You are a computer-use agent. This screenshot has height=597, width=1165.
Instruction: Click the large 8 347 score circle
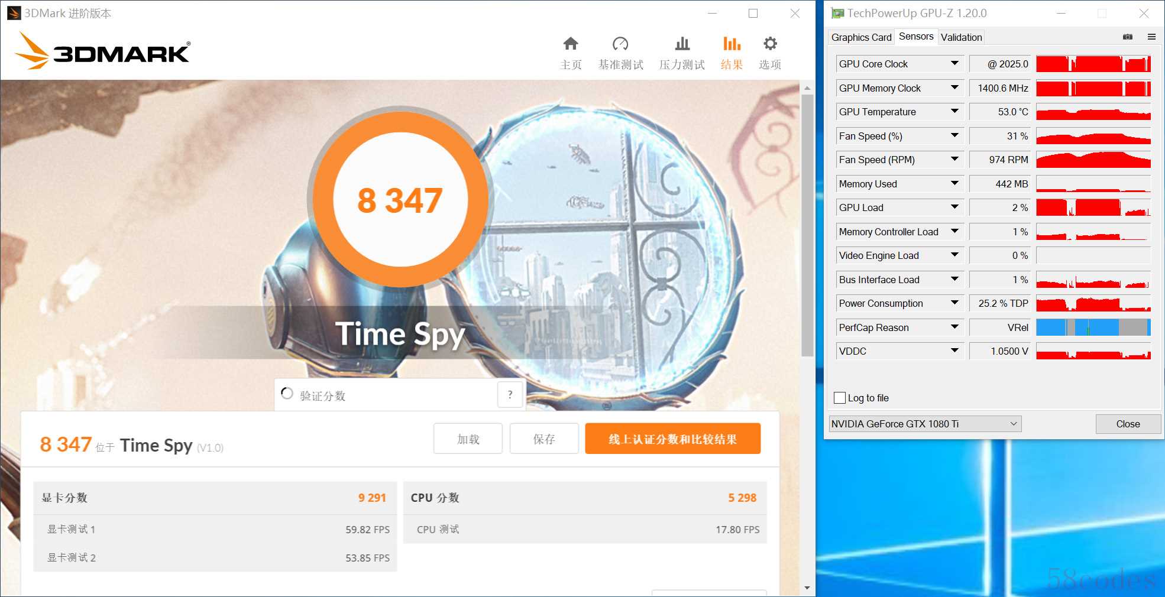tap(400, 199)
